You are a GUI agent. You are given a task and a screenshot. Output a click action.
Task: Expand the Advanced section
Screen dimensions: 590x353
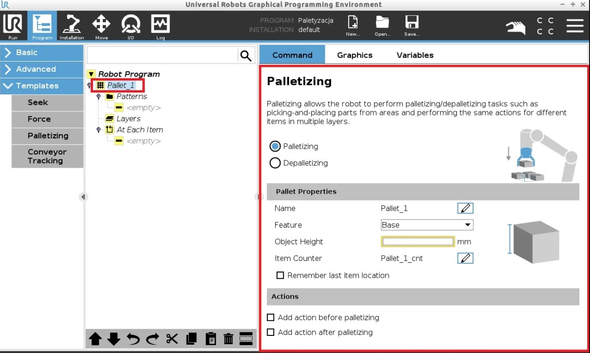point(42,69)
